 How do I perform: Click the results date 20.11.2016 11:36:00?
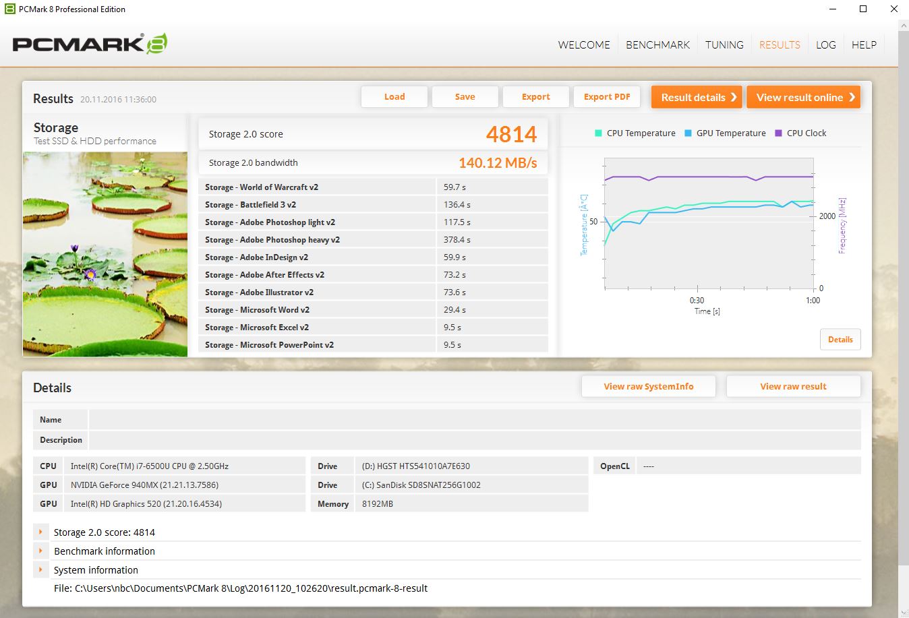(118, 99)
